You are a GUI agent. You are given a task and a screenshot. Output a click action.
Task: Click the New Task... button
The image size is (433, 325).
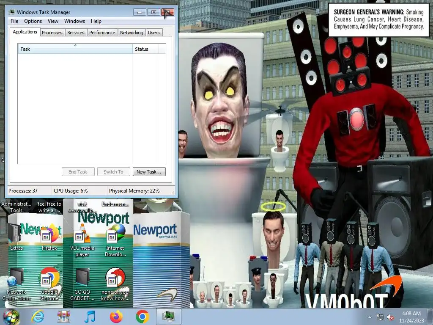pyautogui.click(x=149, y=172)
